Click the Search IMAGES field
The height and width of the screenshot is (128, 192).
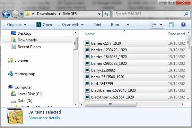[x=152, y=14]
